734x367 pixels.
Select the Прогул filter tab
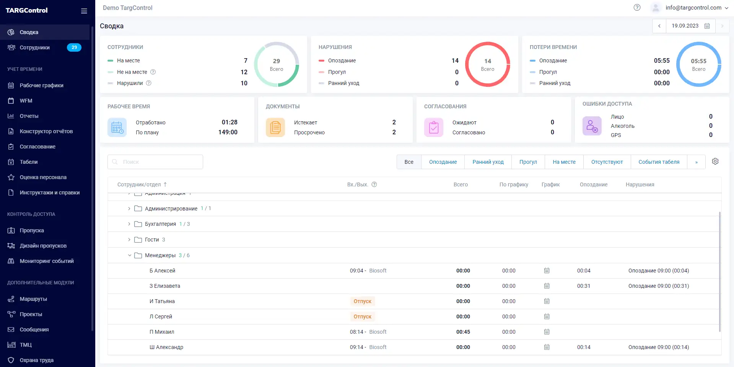pyautogui.click(x=528, y=162)
